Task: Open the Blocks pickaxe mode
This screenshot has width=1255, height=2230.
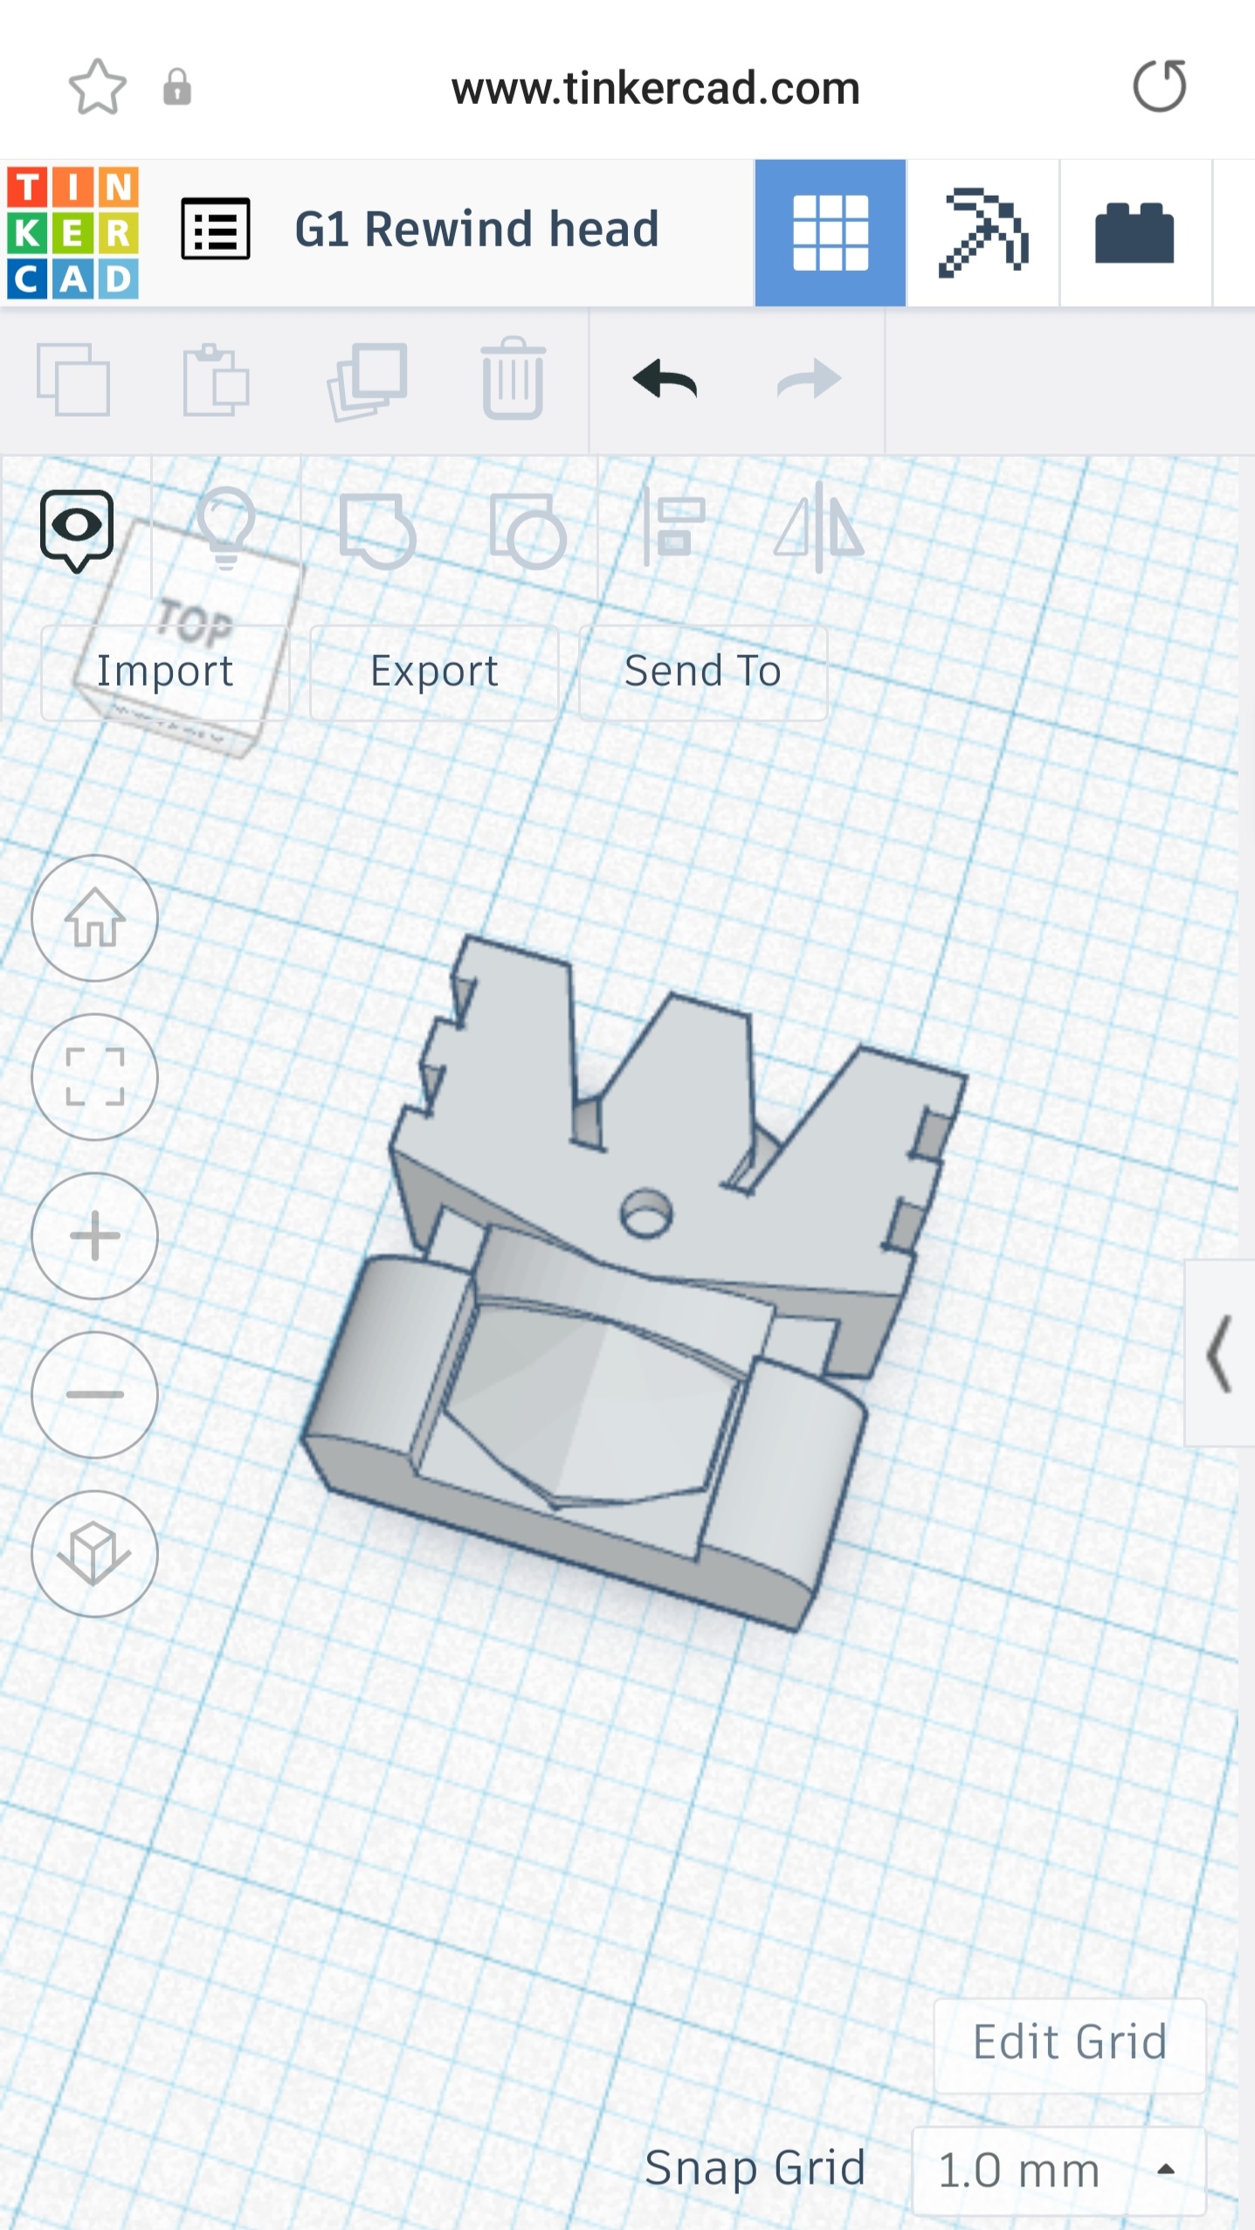Action: [983, 233]
